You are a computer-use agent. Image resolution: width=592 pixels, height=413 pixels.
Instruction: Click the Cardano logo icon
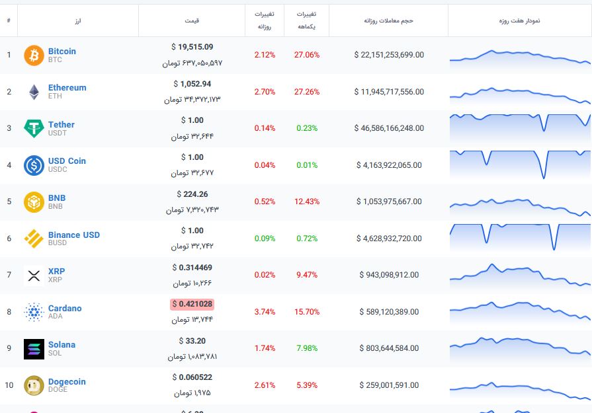coord(34,312)
